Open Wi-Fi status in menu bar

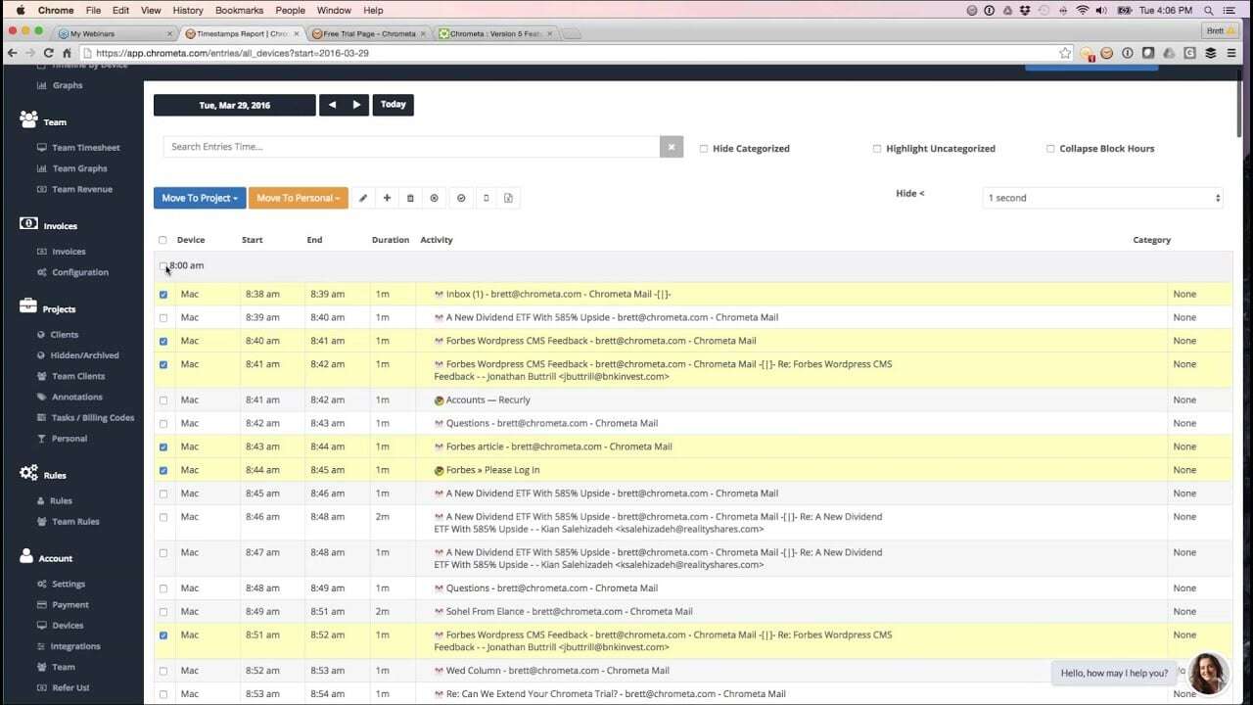[1083, 10]
